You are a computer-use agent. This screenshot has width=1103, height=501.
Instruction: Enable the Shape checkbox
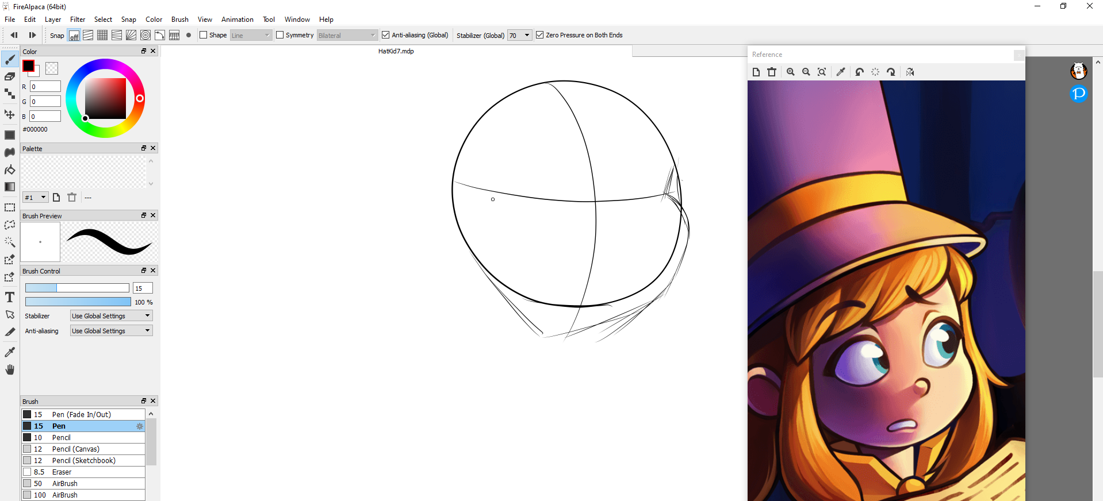click(203, 35)
